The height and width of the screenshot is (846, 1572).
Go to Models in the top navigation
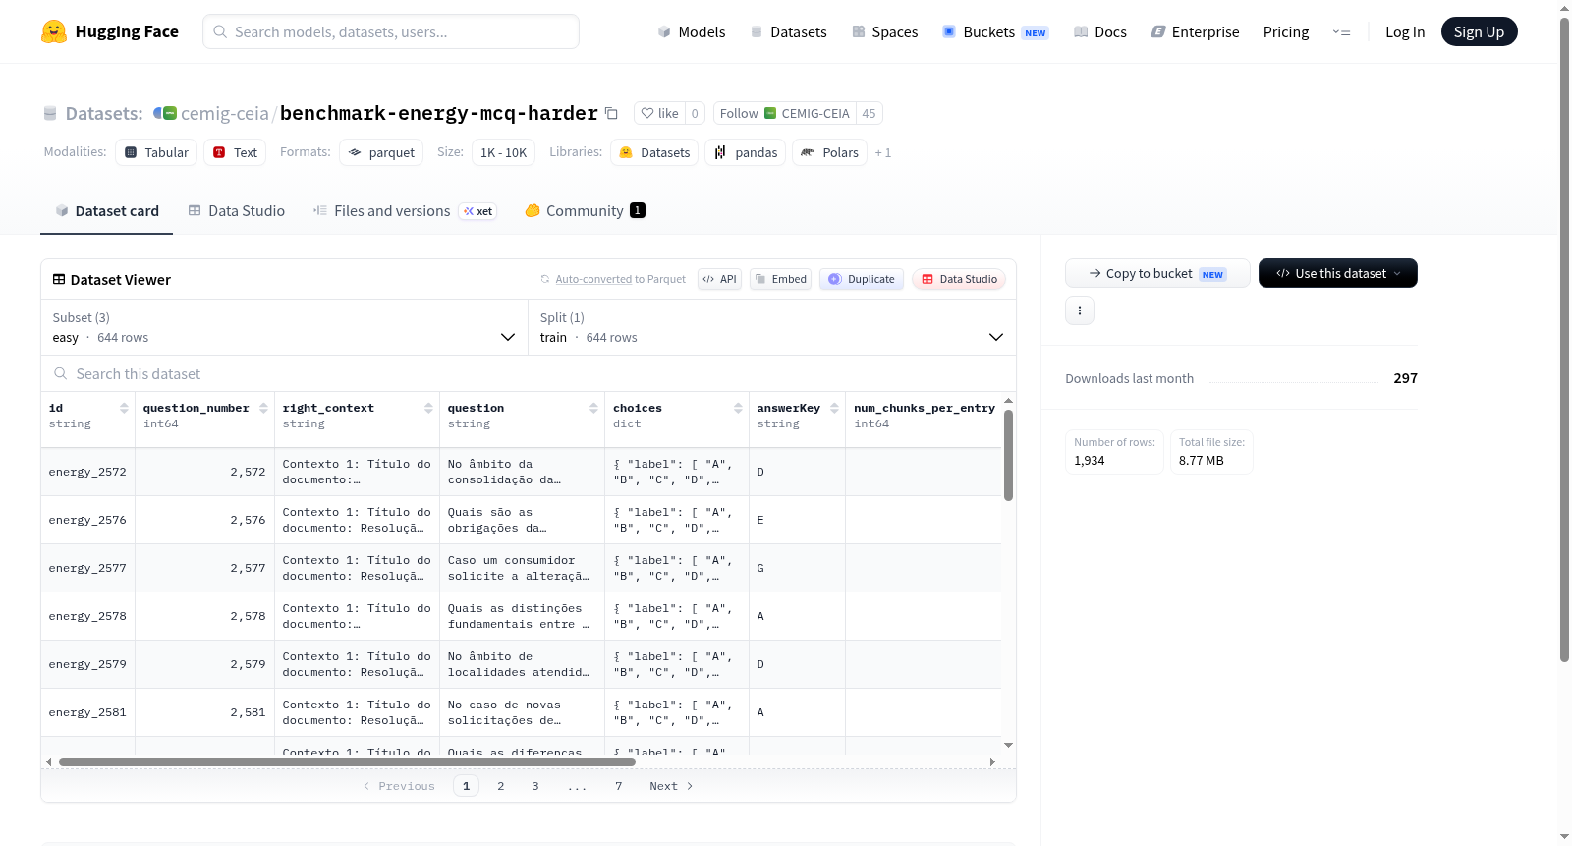(x=692, y=32)
